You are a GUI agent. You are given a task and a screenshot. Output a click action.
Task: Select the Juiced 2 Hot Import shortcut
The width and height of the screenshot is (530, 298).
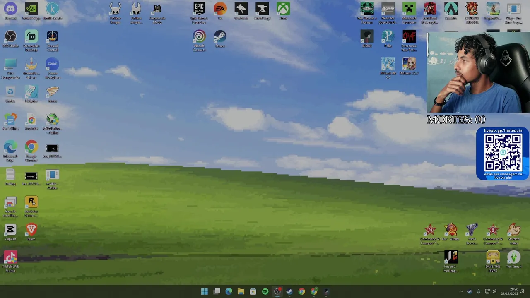coord(451,262)
